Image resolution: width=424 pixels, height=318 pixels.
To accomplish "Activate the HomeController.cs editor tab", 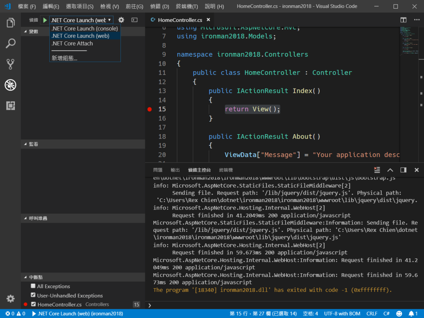I will [x=180, y=20].
